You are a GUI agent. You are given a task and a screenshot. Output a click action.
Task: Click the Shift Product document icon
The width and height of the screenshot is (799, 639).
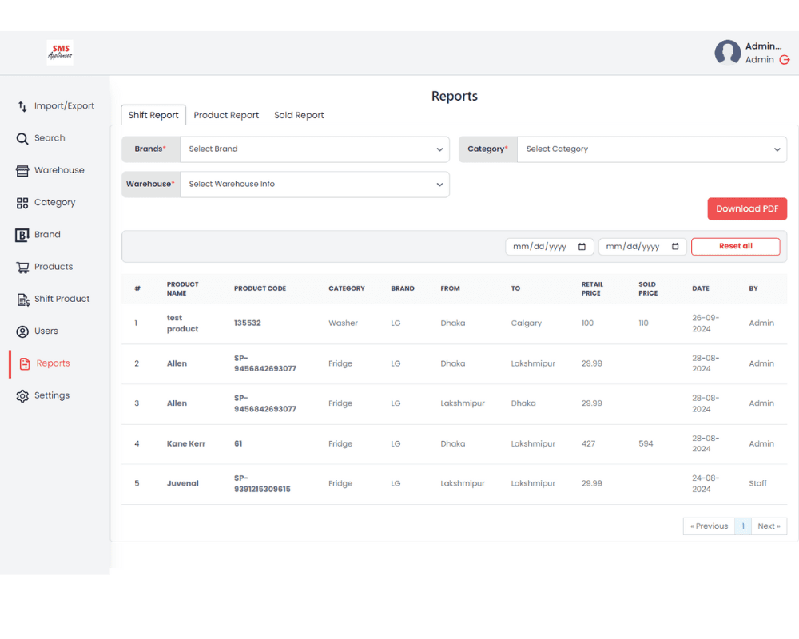pos(23,300)
